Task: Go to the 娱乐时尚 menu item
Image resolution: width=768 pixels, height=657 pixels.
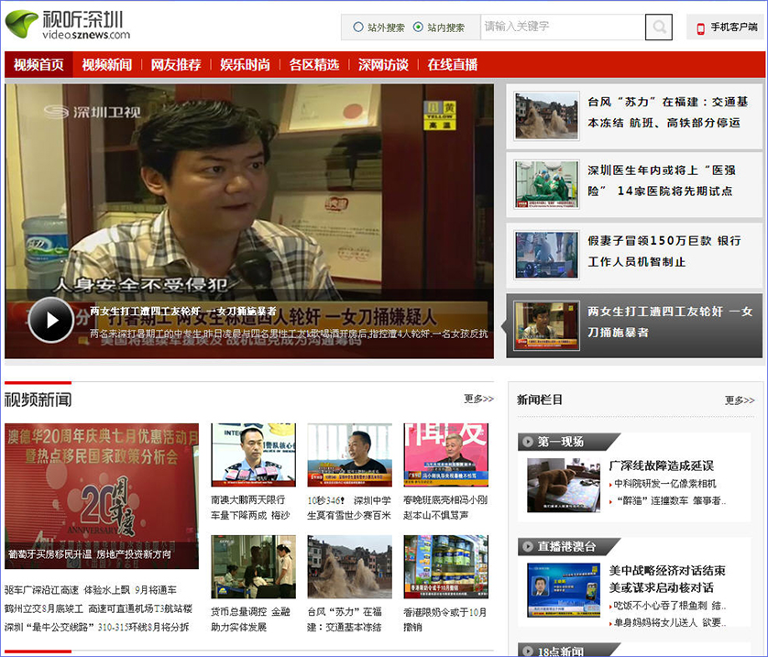Action: click(x=245, y=65)
